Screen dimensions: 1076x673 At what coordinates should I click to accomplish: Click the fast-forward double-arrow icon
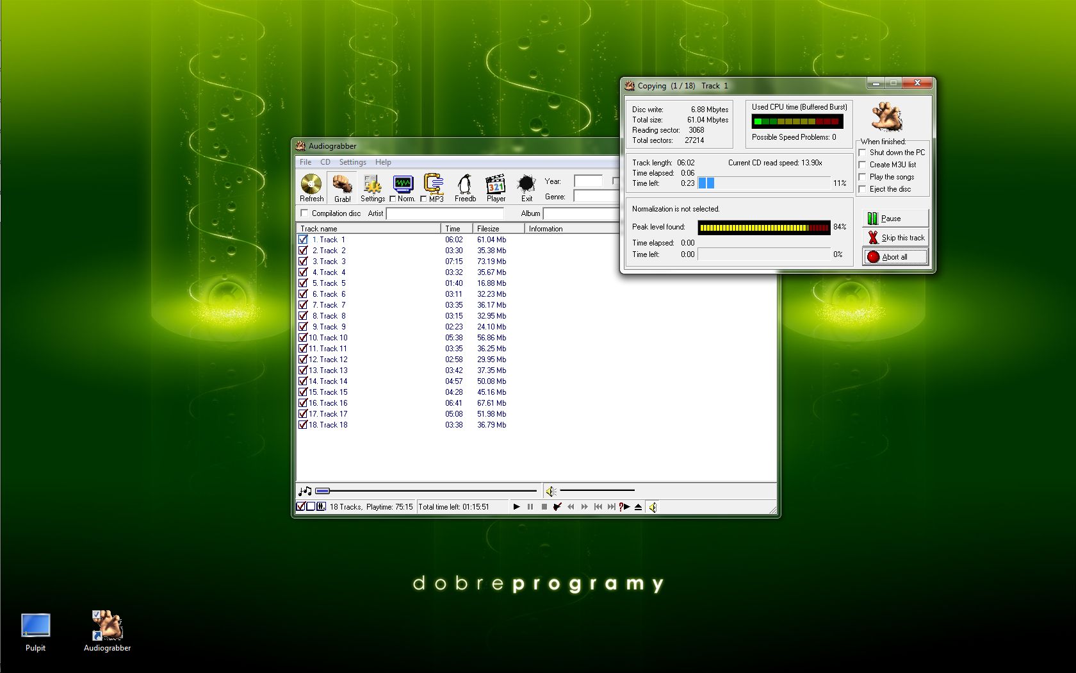(584, 507)
